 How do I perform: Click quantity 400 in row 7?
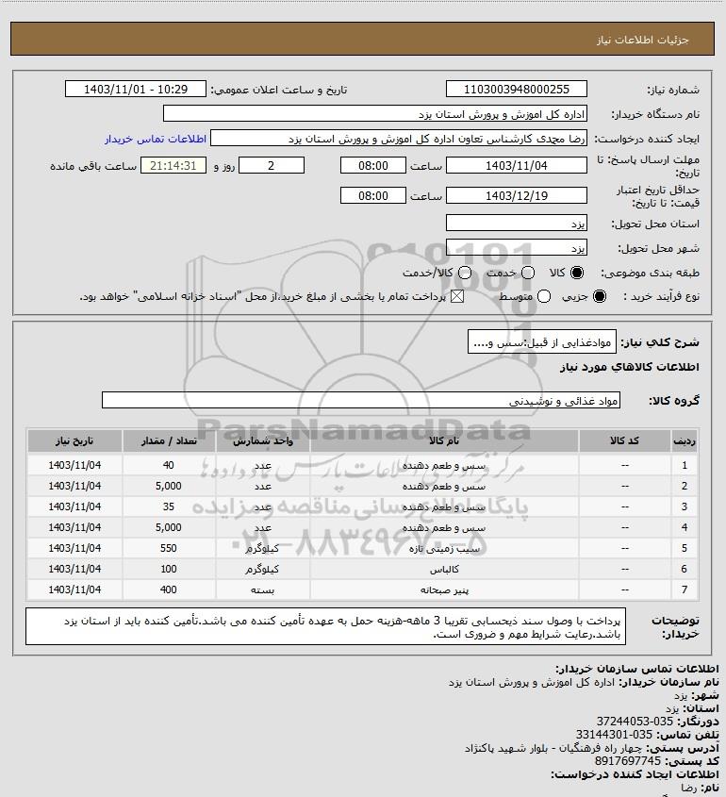tap(169, 590)
